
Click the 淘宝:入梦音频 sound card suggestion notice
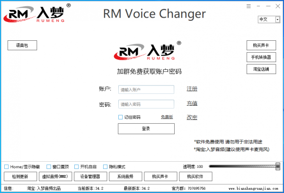coord(231,149)
